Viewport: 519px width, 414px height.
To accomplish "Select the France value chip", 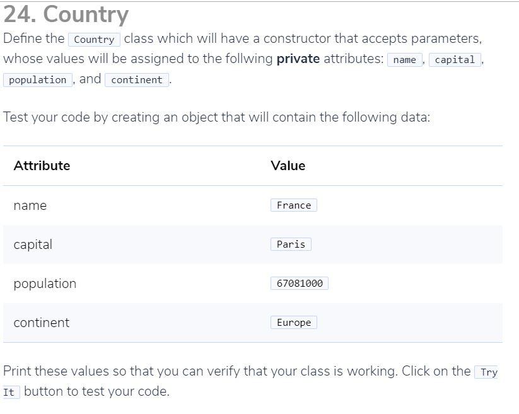I will click(x=294, y=205).
